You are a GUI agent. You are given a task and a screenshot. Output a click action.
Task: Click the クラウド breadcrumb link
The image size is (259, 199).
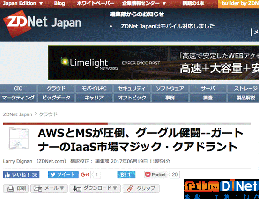pos(48,114)
